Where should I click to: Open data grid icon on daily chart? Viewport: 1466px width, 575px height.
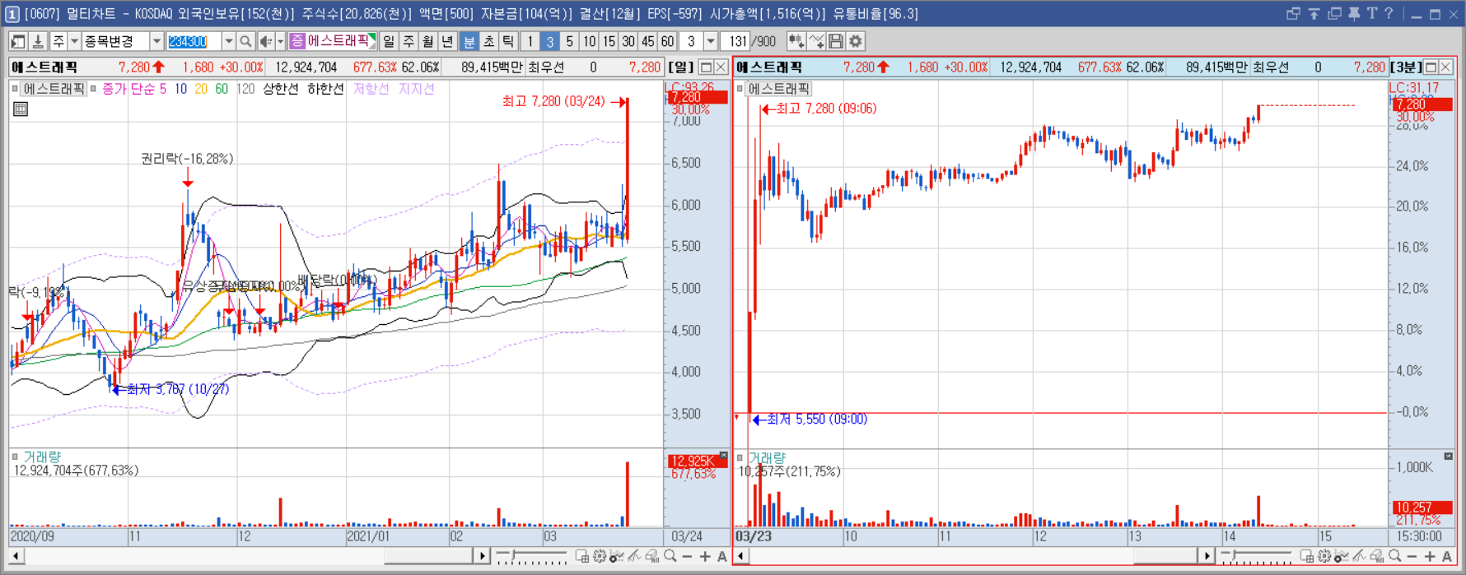(21, 109)
